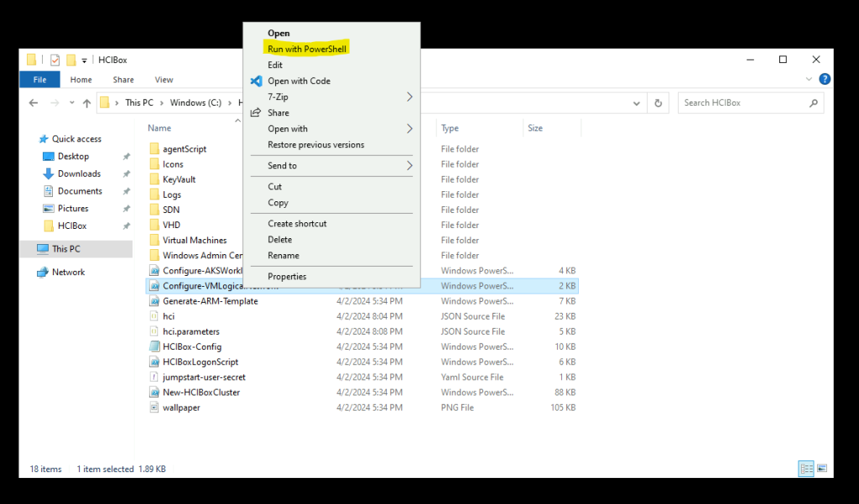Screen dimensions: 859x504
Task: Click the Quick access star icon
Action: click(44, 139)
